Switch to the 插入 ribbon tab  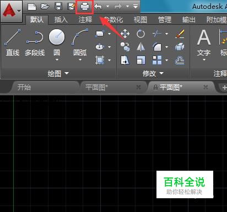[x=61, y=19]
